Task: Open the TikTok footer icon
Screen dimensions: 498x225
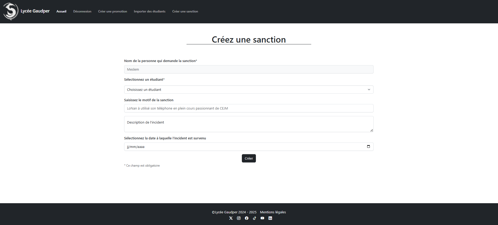Action: coord(254,218)
